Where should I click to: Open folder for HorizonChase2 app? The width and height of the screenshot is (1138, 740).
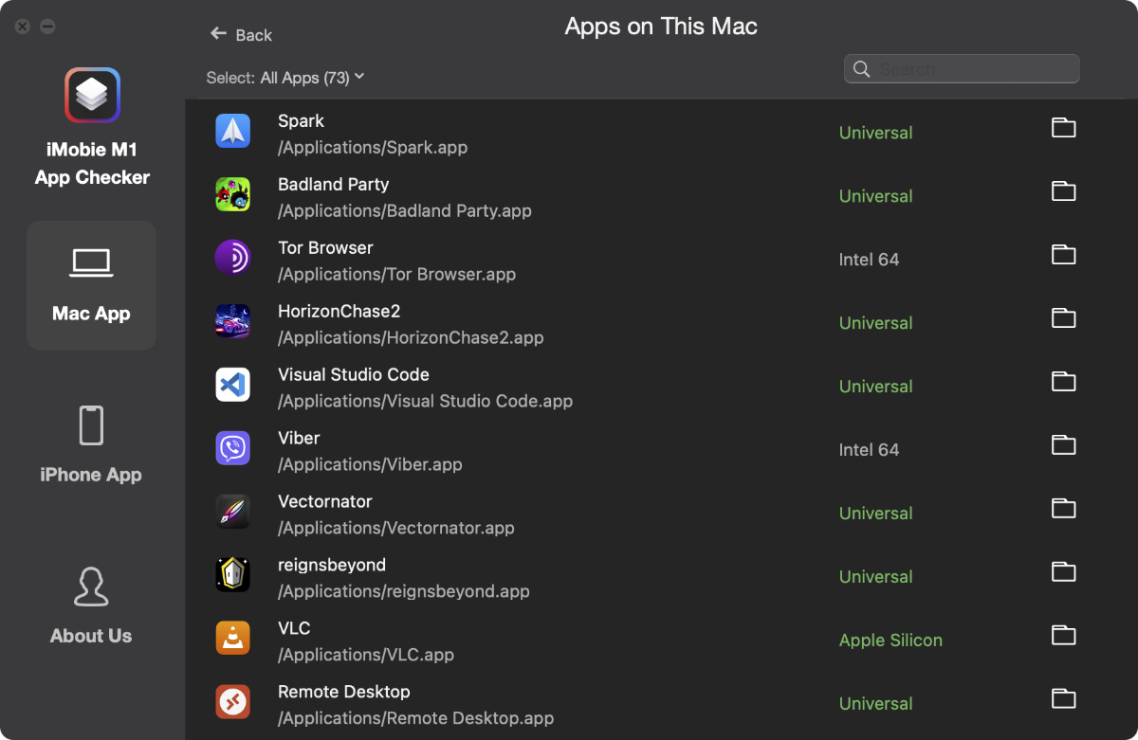[1063, 318]
